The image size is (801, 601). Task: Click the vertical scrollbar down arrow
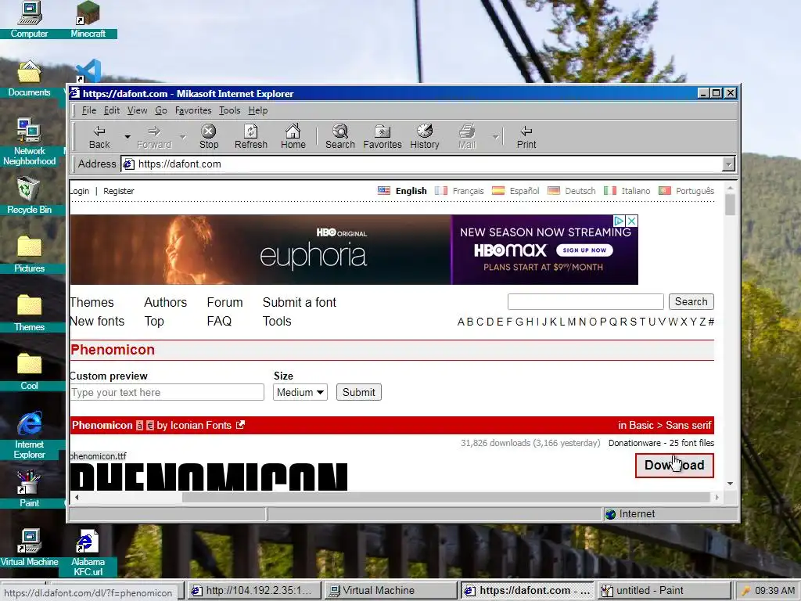click(730, 484)
